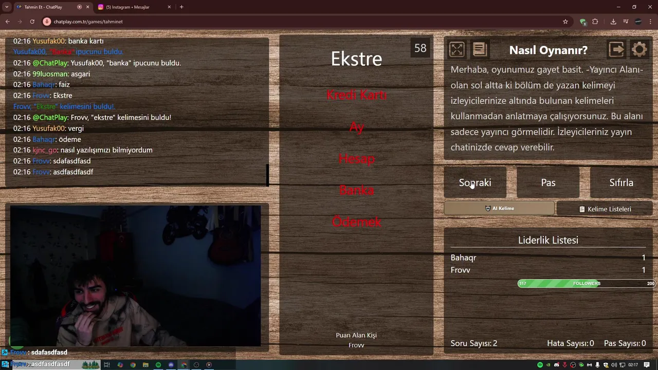The width and height of the screenshot is (658, 370).
Task: Select the Kelime Listeleri mode
Action: pos(605,209)
